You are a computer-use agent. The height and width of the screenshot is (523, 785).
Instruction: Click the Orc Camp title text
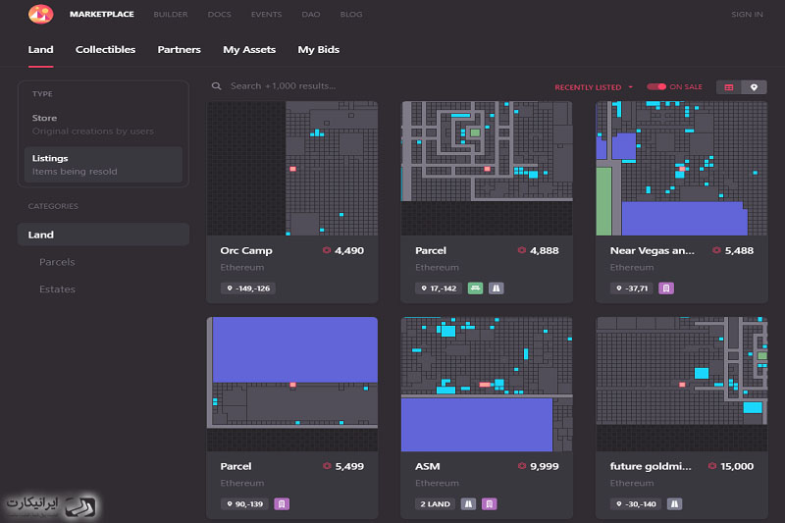click(x=246, y=251)
